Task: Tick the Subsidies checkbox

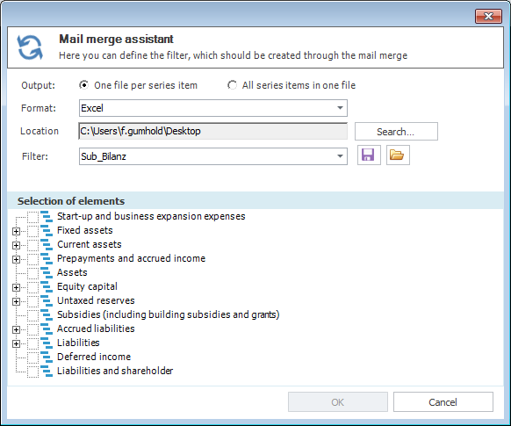Action: pyautogui.click(x=32, y=314)
